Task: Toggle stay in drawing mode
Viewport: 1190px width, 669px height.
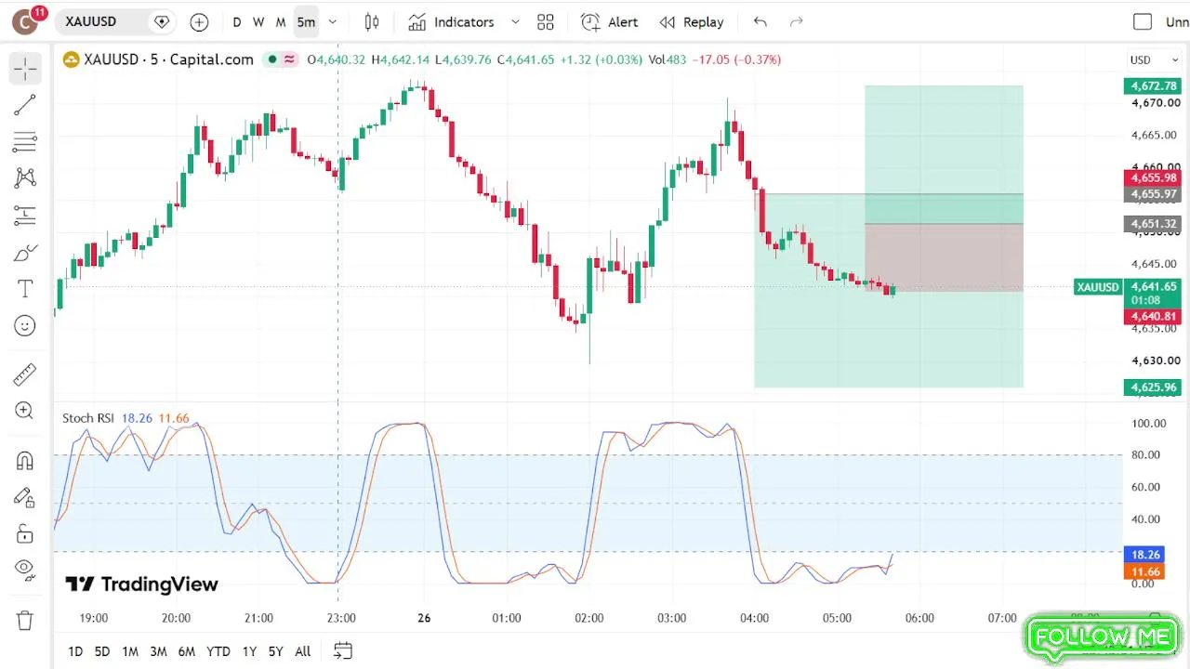Action: 25,498
